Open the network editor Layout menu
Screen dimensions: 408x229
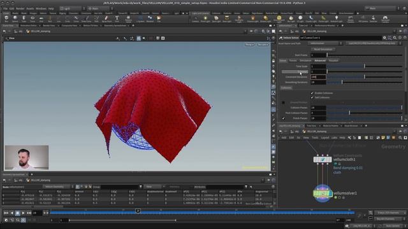point(324,137)
